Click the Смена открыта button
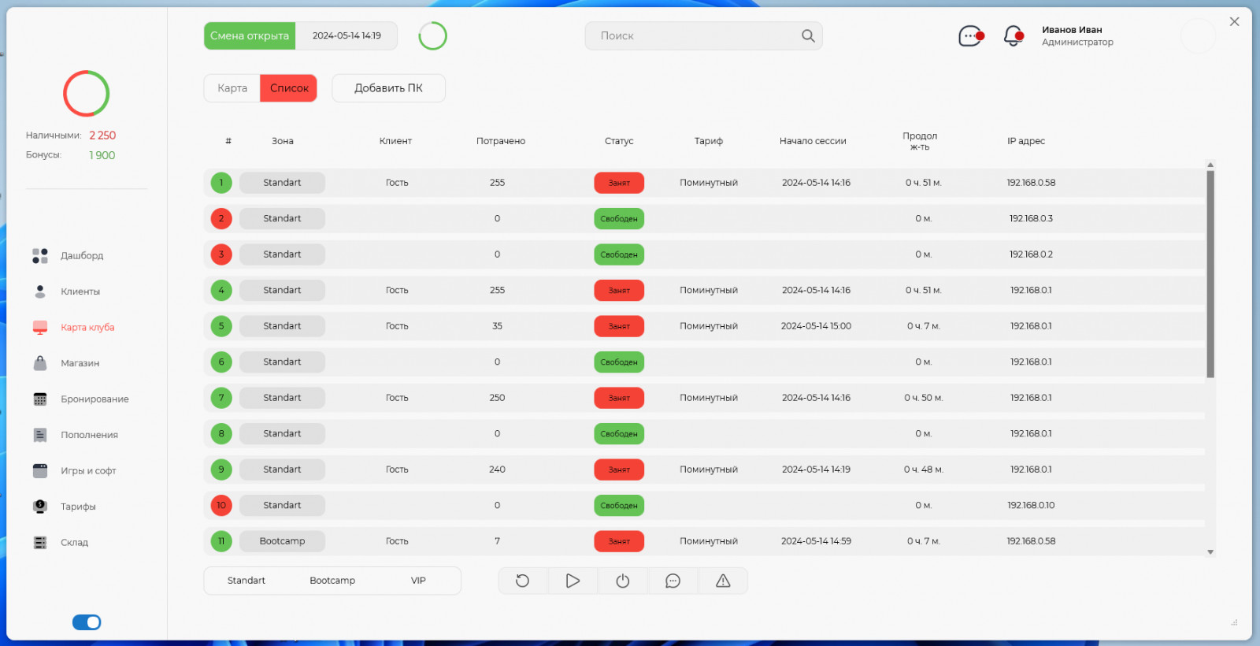Screen dimensions: 1260x646 coord(250,36)
